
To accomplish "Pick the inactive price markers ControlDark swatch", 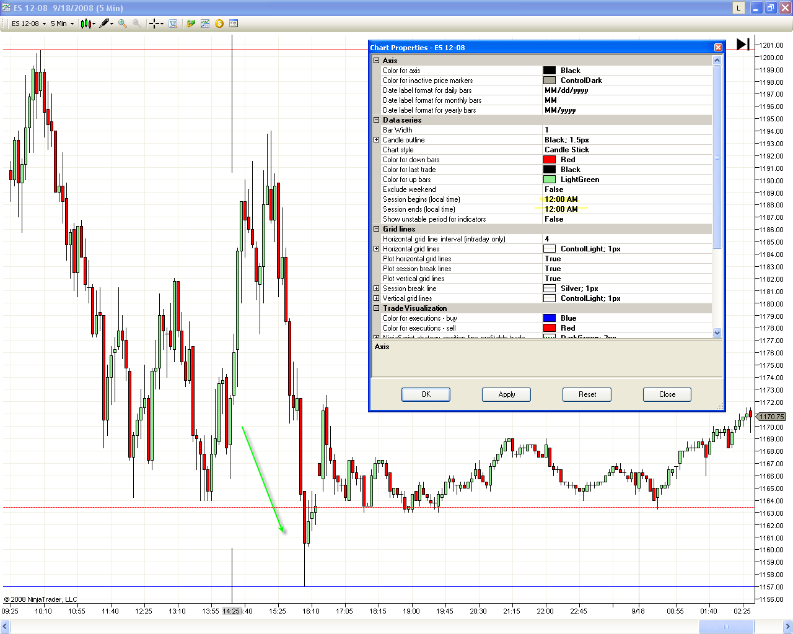I will [550, 80].
